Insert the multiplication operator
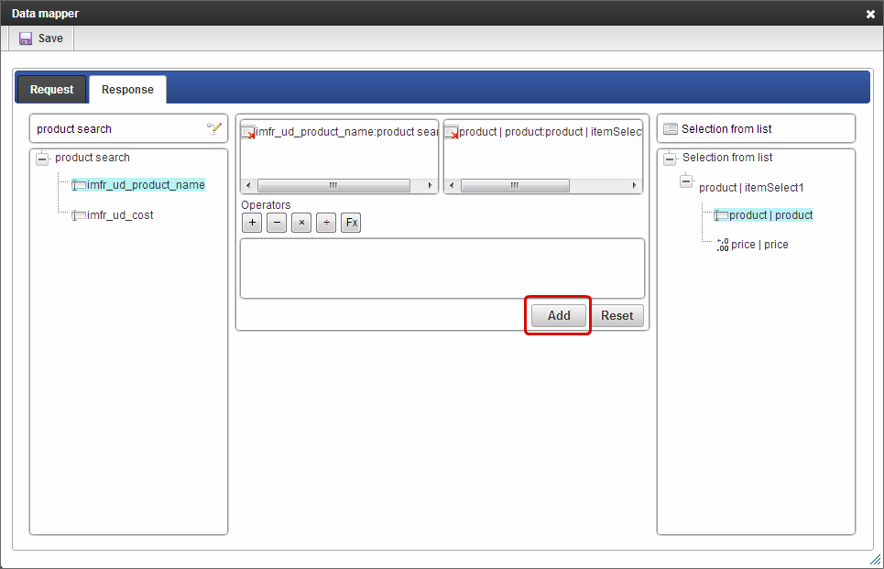This screenshot has height=569, width=884. coord(301,223)
